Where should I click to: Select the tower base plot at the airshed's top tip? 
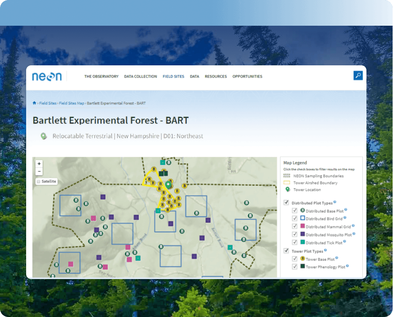point(154,169)
